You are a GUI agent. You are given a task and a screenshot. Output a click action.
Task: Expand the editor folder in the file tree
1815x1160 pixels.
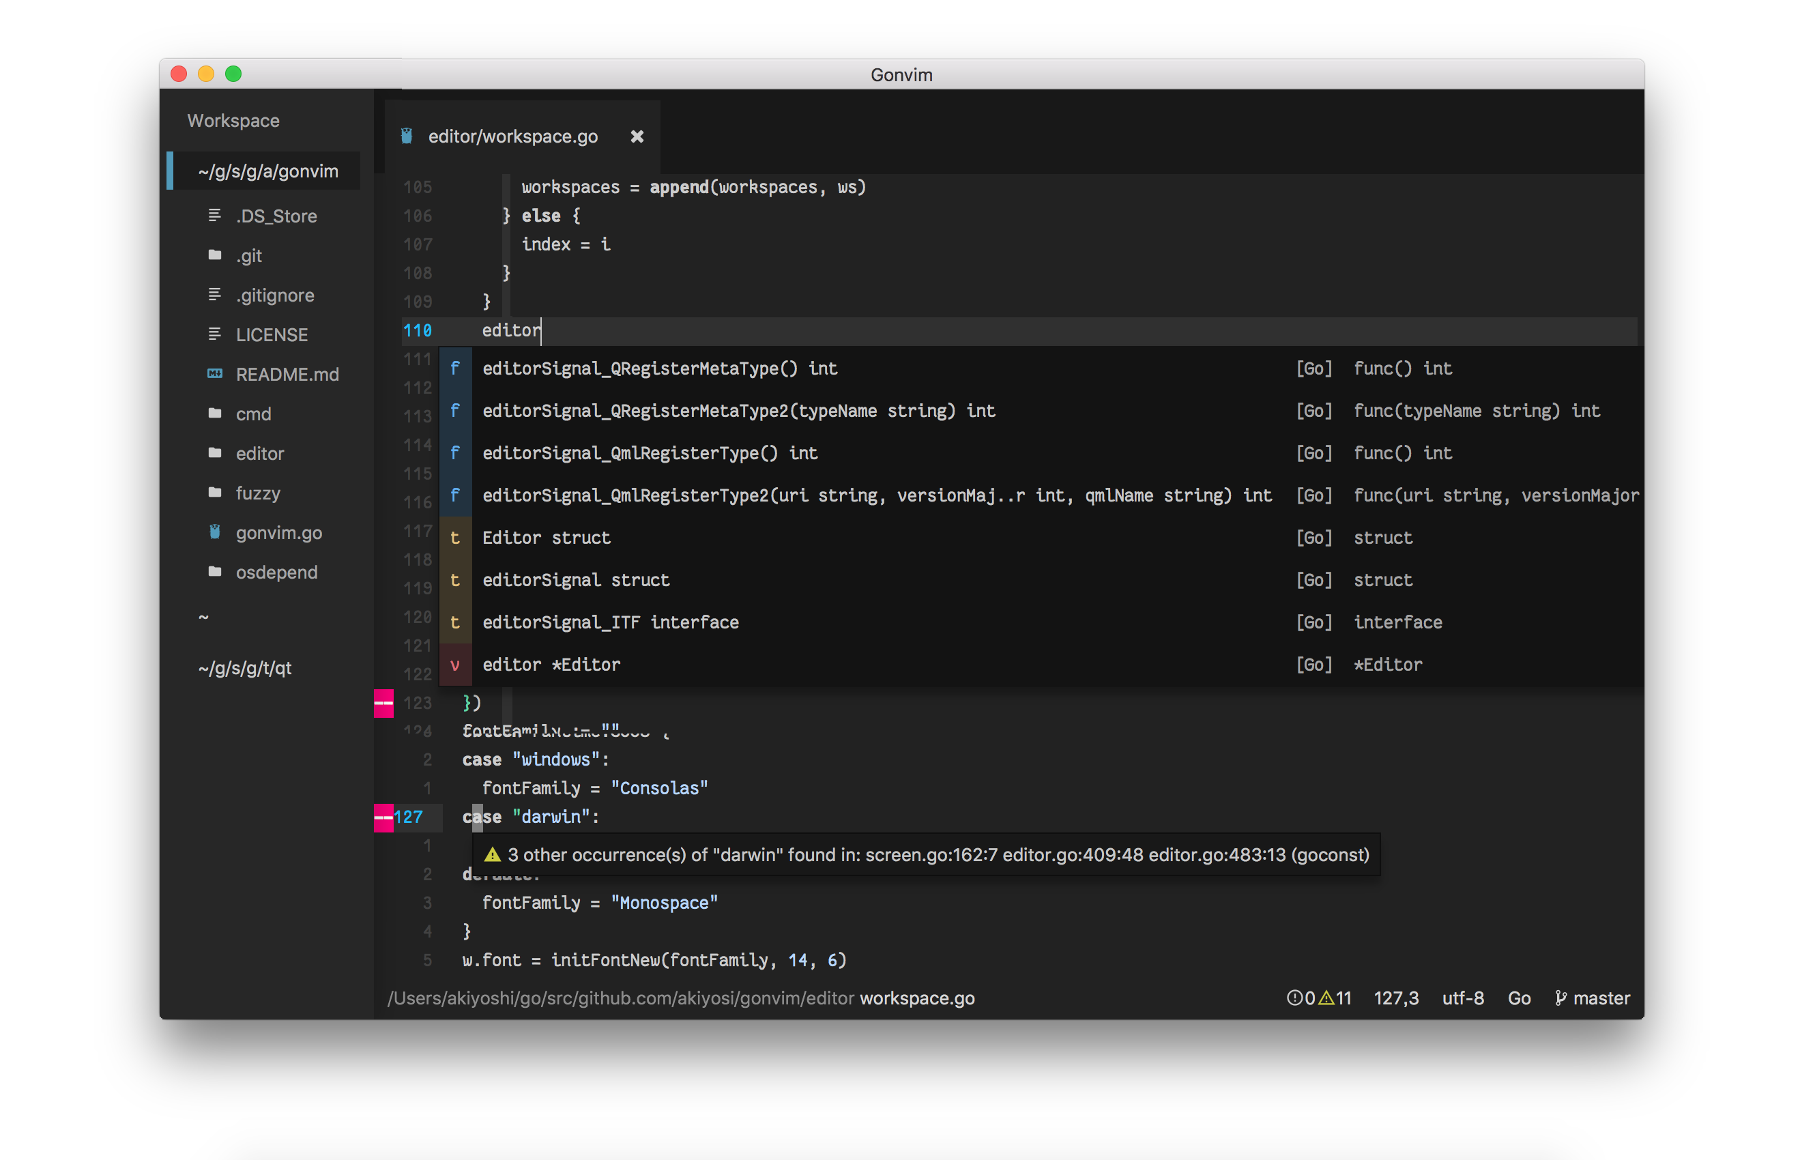(259, 453)
